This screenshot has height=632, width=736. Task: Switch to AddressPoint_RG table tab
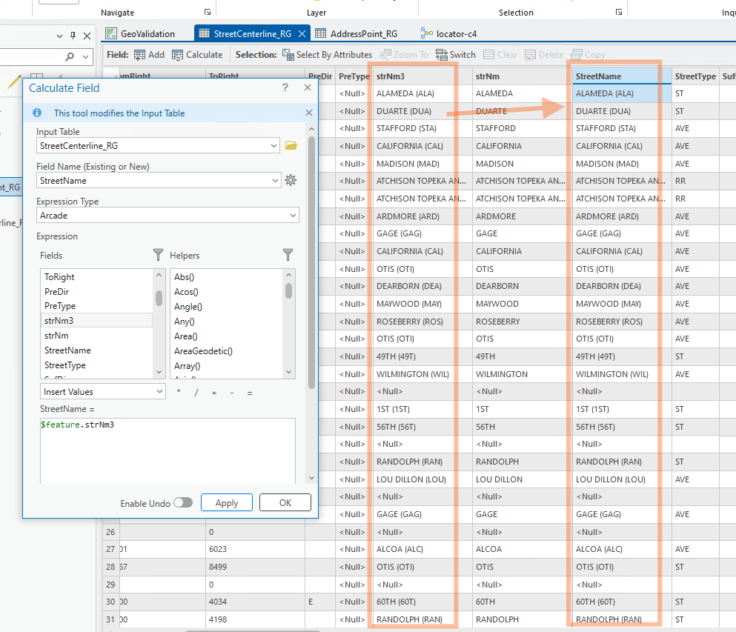pyautogui.click(x=356, y=33)
